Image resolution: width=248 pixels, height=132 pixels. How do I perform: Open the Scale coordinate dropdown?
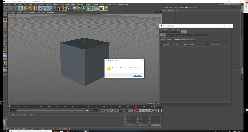pyautogui.click(x=143, y=125)
